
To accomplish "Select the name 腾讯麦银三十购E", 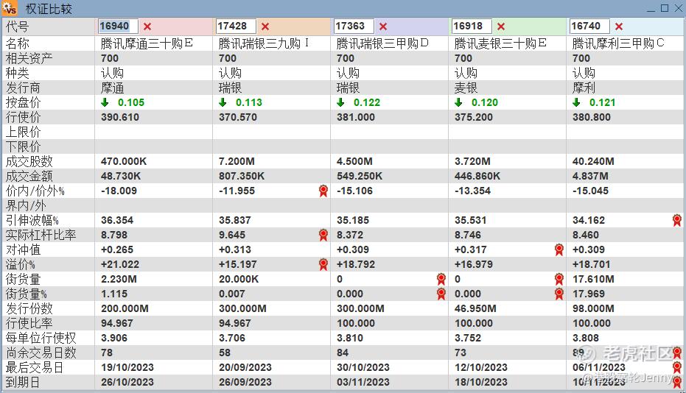I will pos(500,43).
